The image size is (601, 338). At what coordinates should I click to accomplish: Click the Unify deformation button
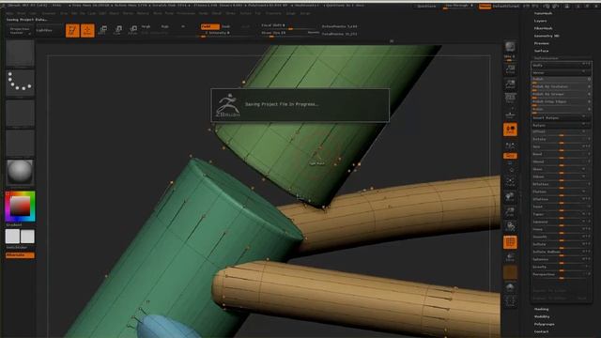(562, 66)
